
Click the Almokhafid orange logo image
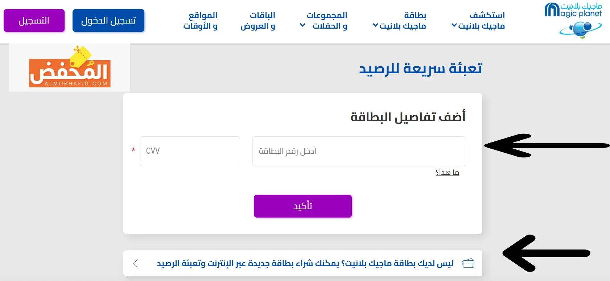tap(70, 67)
